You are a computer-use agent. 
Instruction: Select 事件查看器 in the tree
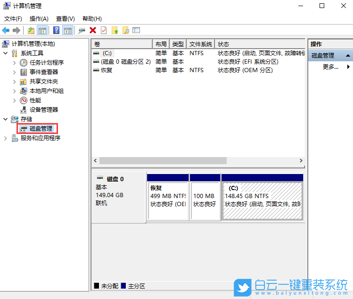pyautogui.click(x=44, y=72)
